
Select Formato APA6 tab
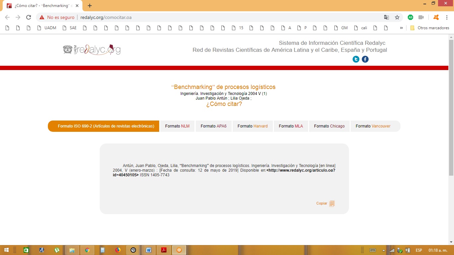click(213, 126)
